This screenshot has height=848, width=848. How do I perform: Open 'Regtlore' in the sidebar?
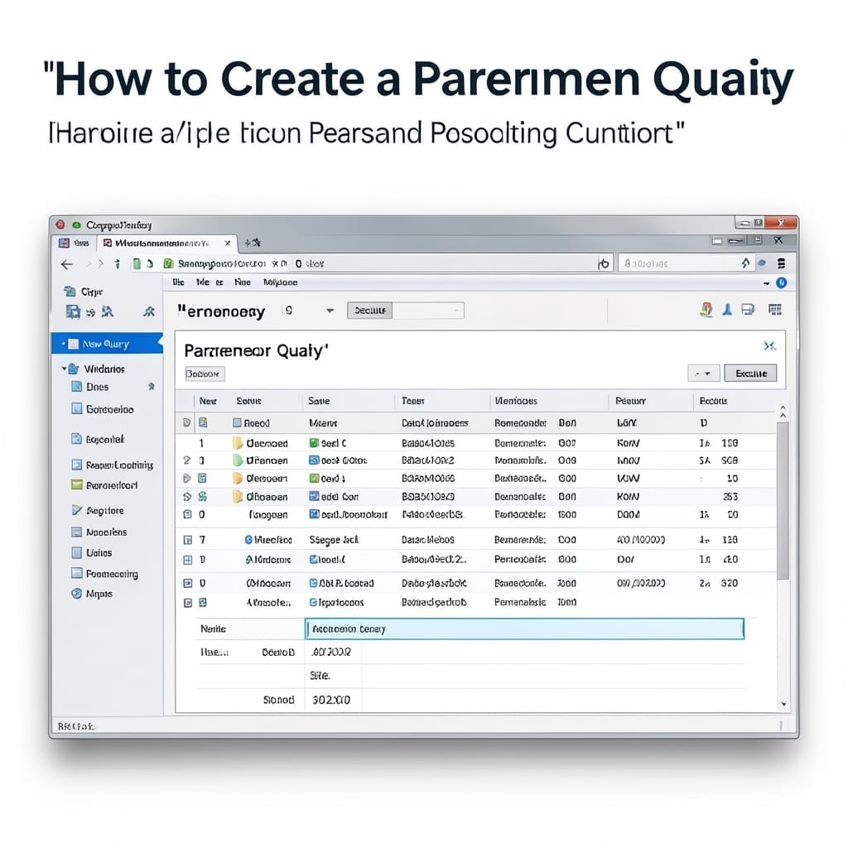99,510
